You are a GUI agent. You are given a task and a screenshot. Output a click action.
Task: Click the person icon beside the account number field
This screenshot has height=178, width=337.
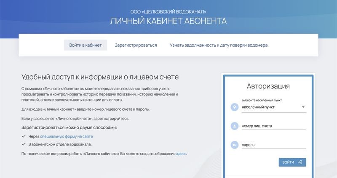click(x=234, y=126)
